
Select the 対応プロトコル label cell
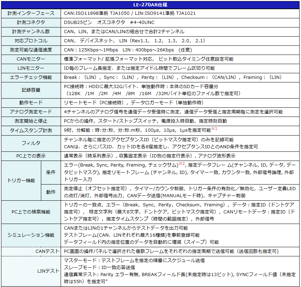pyautogui.click(x=31, y=40)
